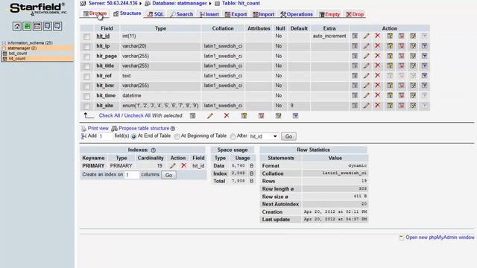Screen dimensions: 477x268
Task: Collapse the statmanager tree node
Action: pos(4,48)
